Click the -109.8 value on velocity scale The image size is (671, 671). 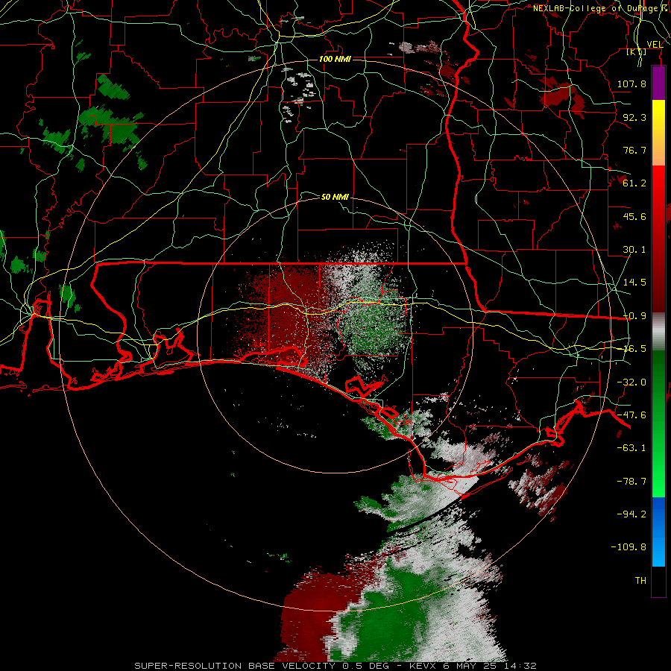[x=629, y=547]
